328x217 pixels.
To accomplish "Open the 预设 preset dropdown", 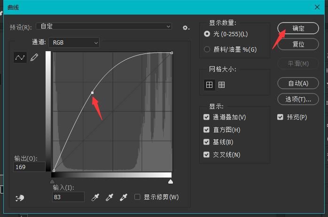I will tap(104, 26).
